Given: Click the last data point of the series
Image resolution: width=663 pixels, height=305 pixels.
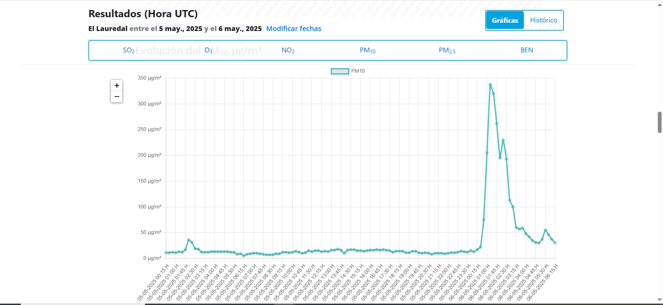Looking at the screenshot, I should pyautogui.click(x=555, y=243).
